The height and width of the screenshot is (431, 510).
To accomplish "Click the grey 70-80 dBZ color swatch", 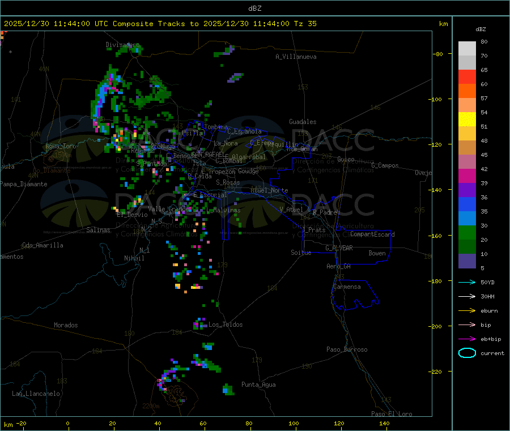I will [467, 49].
